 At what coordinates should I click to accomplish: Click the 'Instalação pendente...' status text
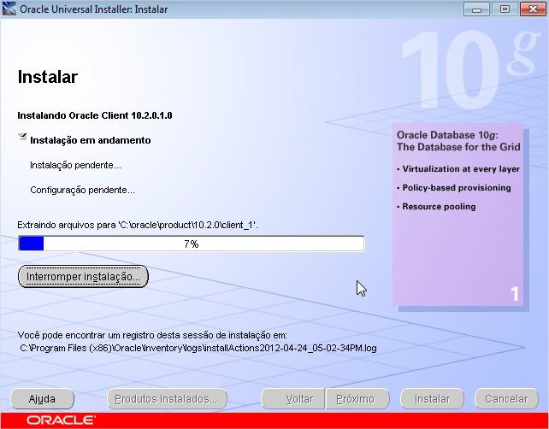pos(75,165)
